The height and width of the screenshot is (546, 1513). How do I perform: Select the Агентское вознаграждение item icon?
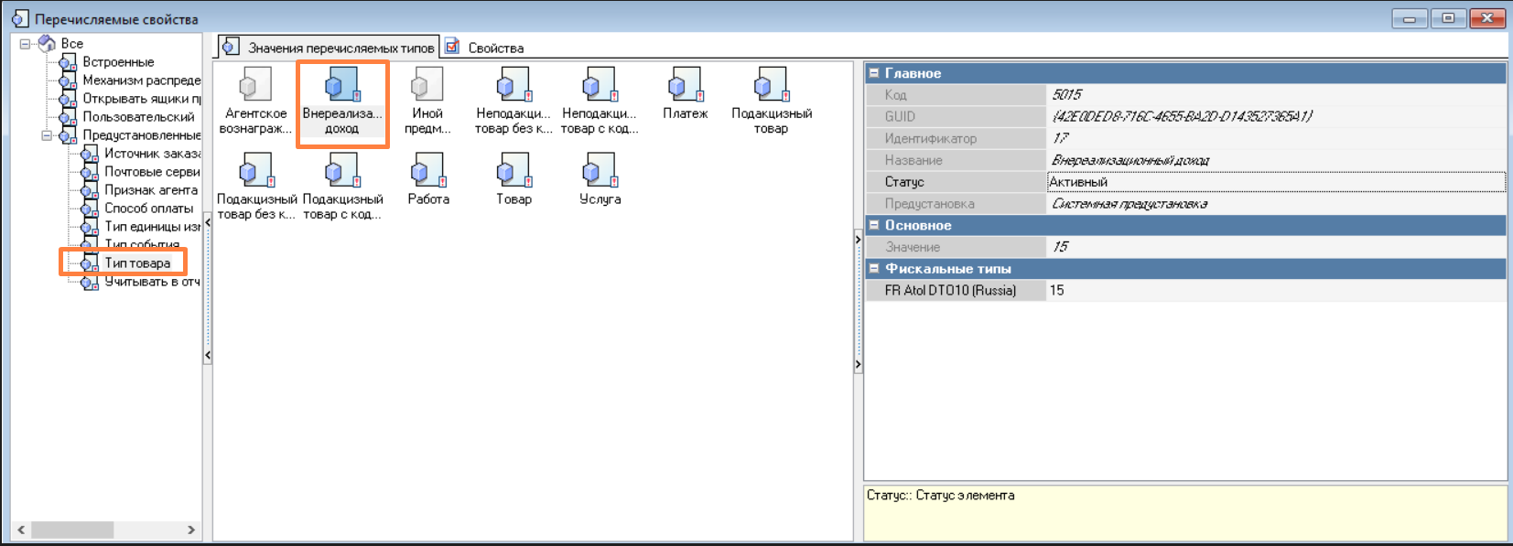coord(255,86)
